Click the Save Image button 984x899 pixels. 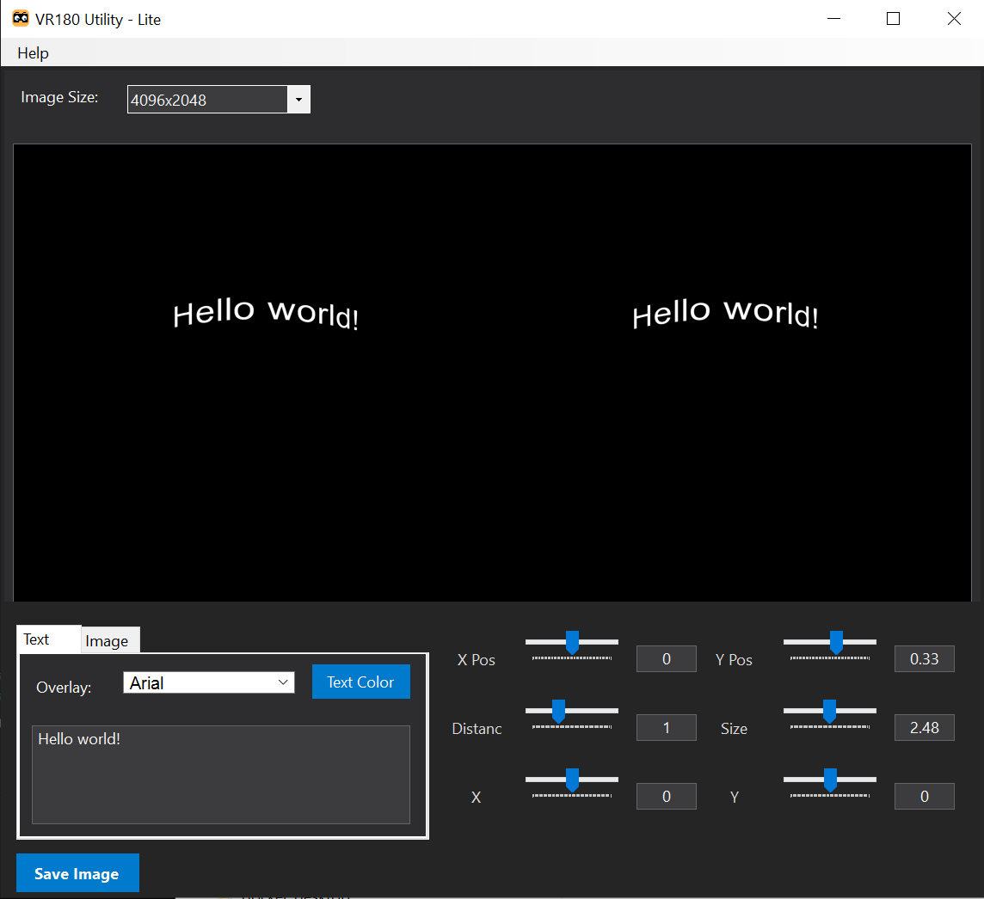tap(77, 872)
